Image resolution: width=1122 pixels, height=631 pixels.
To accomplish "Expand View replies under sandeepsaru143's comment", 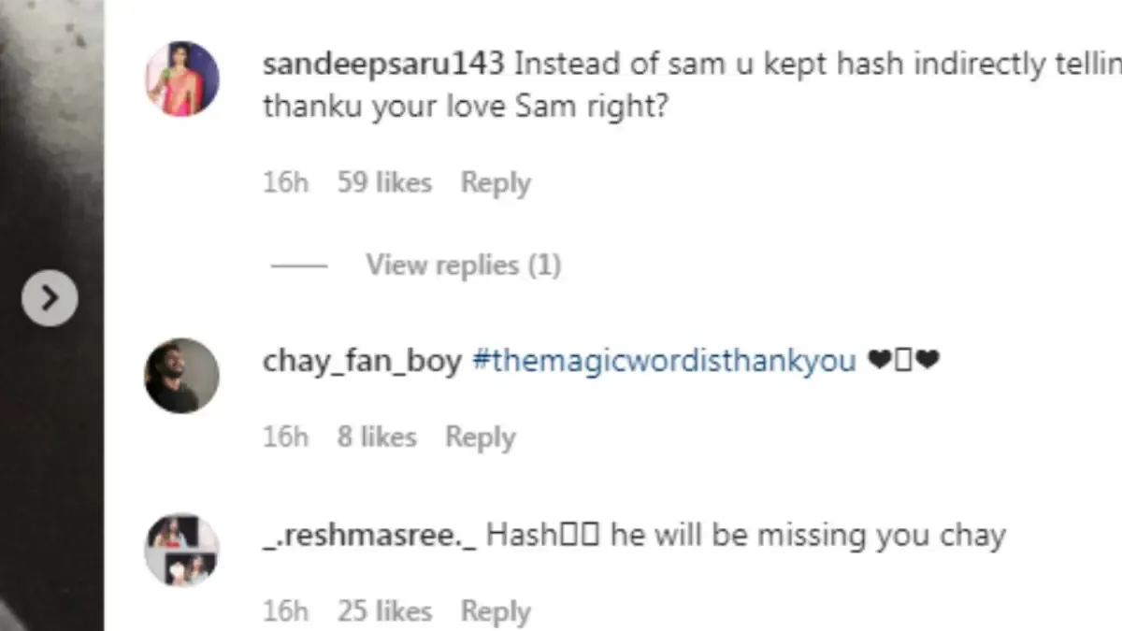I will point(462,265).
